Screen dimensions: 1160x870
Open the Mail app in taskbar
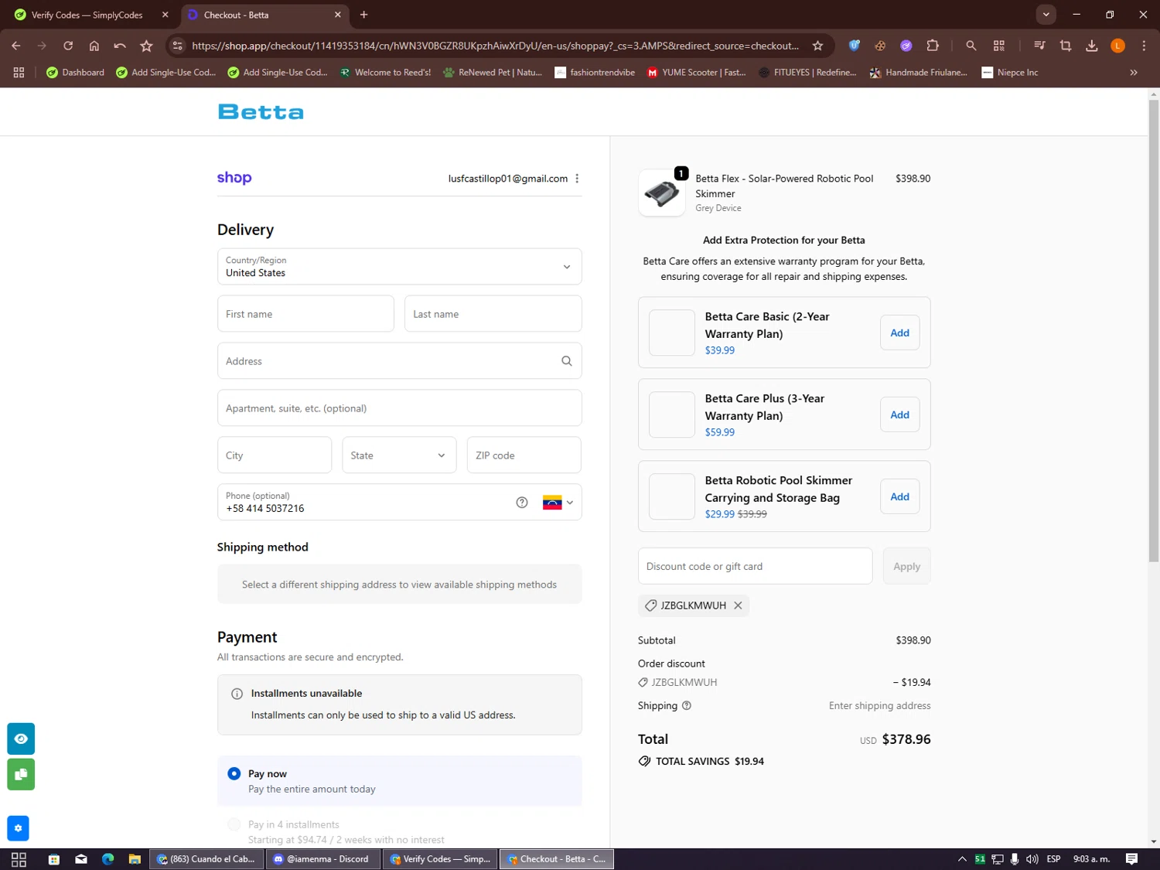click(x=81, y=859)
